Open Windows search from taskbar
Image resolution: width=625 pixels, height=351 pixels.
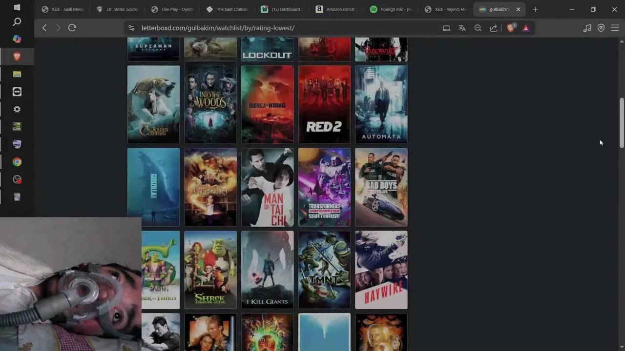(17, 21)
